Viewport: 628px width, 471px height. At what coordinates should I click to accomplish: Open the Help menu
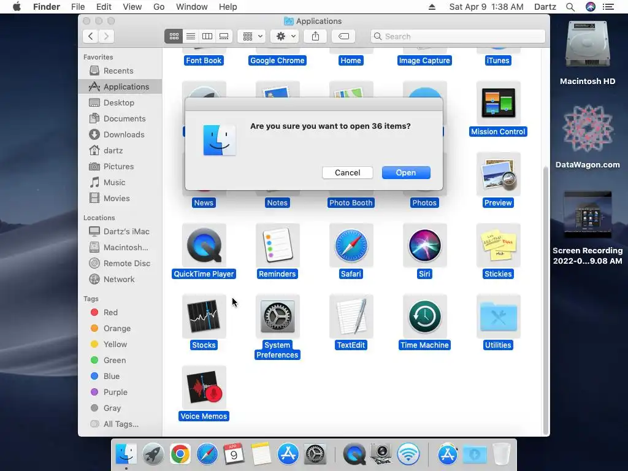228,7
